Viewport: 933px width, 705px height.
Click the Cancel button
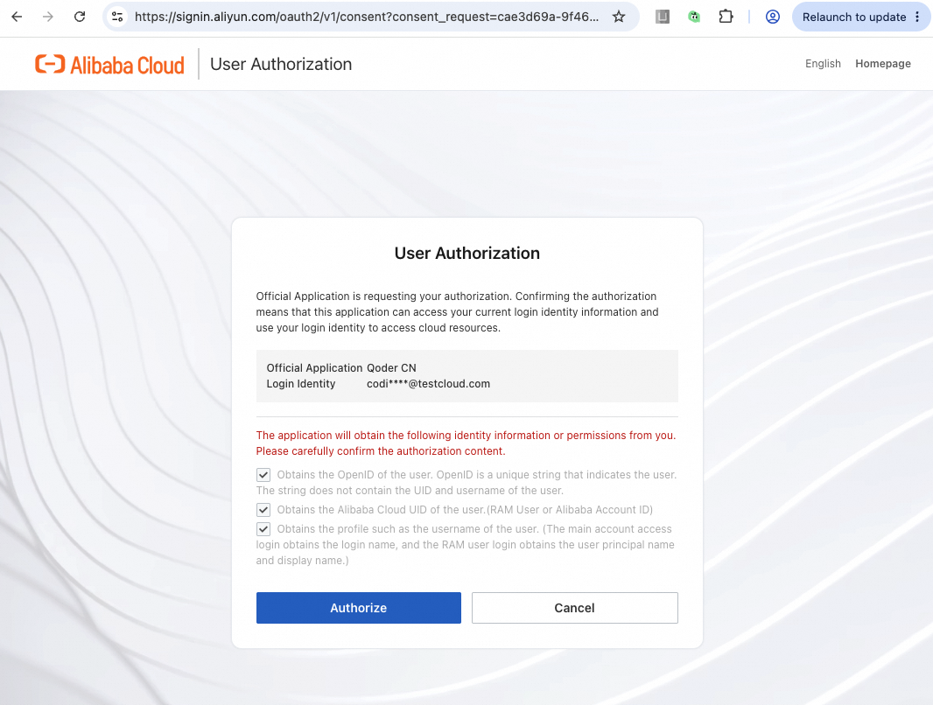575,608
